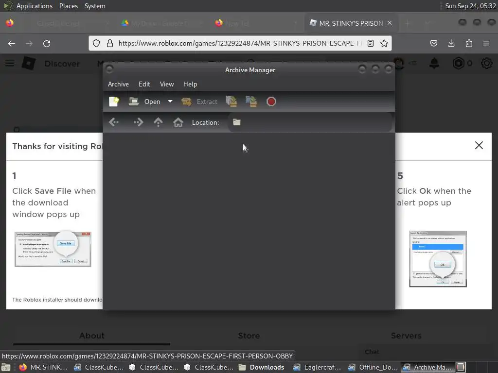
Task: Click the Location field in Archive Manager
Action: pyautogui.click(x=310, y=122)
